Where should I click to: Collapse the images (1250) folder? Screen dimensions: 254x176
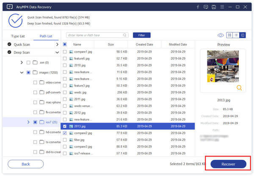coord(22,73)
